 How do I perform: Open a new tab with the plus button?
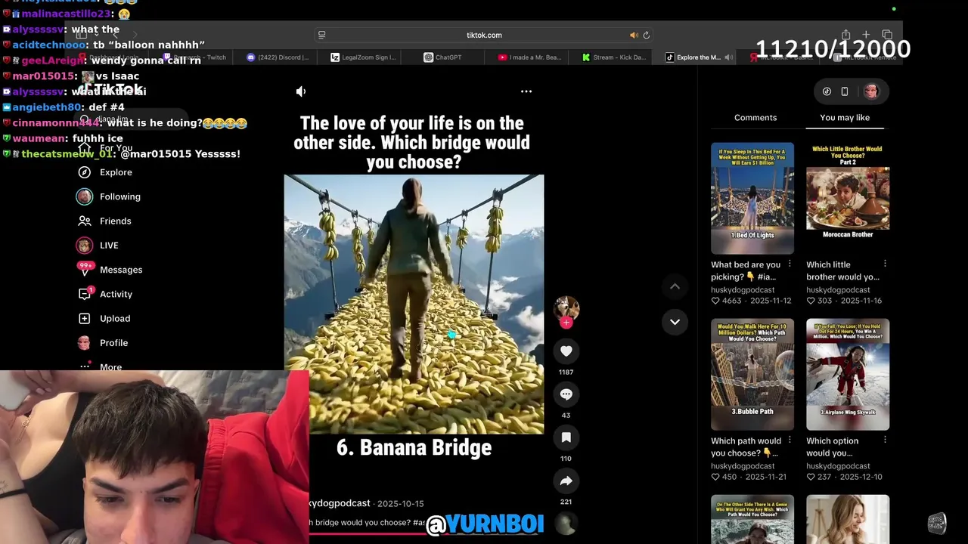[866, 35]
